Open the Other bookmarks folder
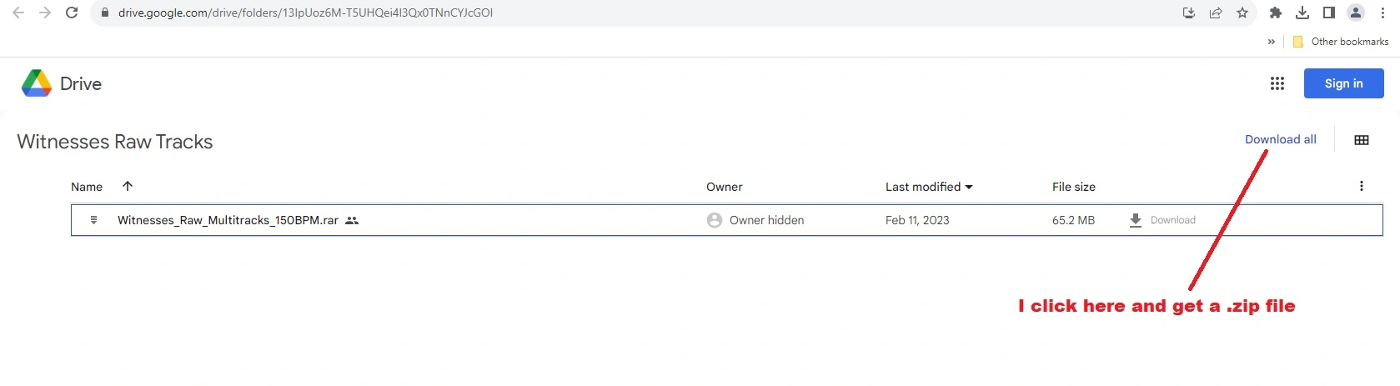 pyautogui.click(x=1341, y=42)
